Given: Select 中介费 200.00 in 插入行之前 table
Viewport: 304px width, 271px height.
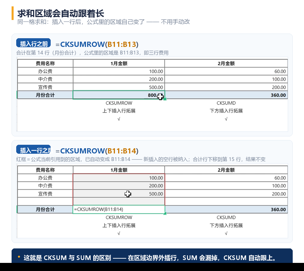Looking at the screenshot, I should tap(119, 79).
